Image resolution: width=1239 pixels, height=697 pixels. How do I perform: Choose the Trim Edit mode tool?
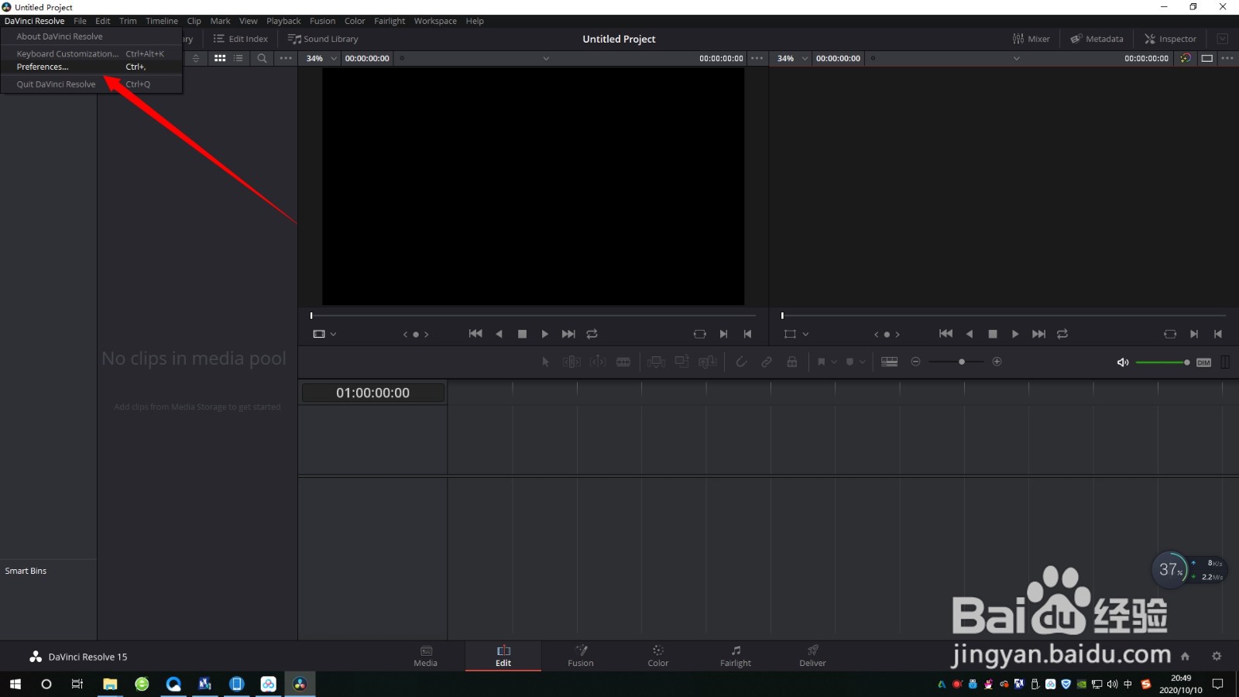(x=571, y=362)
